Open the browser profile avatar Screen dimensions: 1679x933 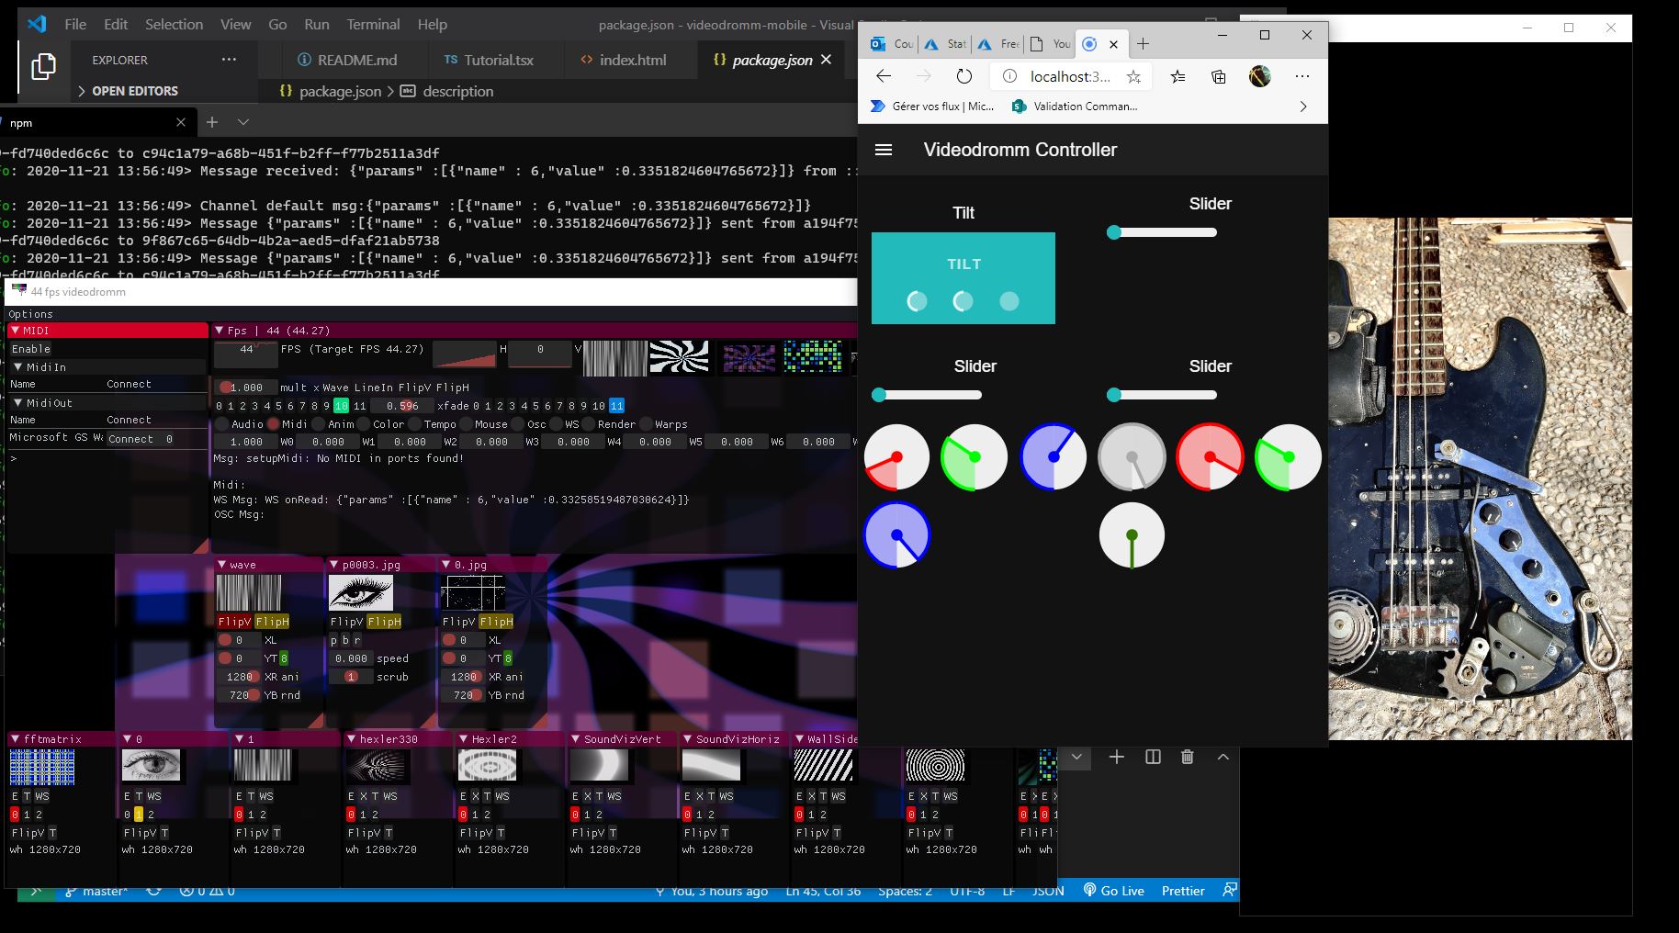click(1260, 76)
